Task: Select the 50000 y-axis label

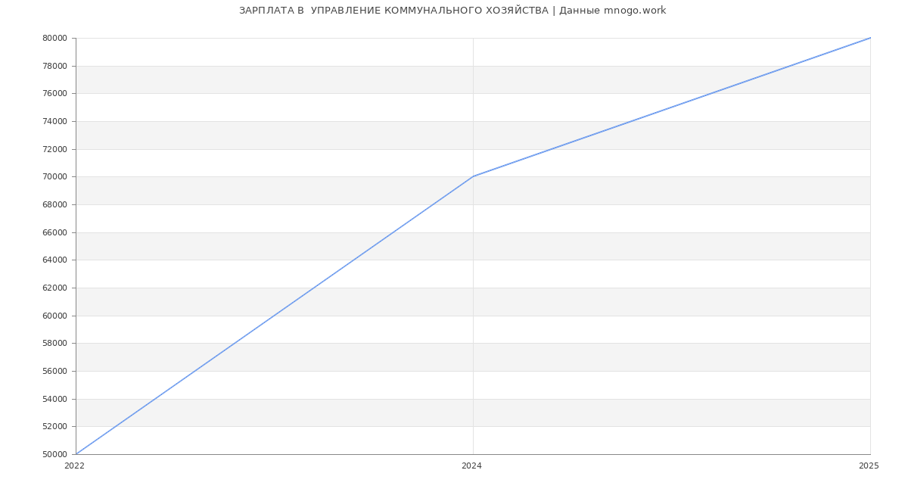Action: click(x=54, y=454)
